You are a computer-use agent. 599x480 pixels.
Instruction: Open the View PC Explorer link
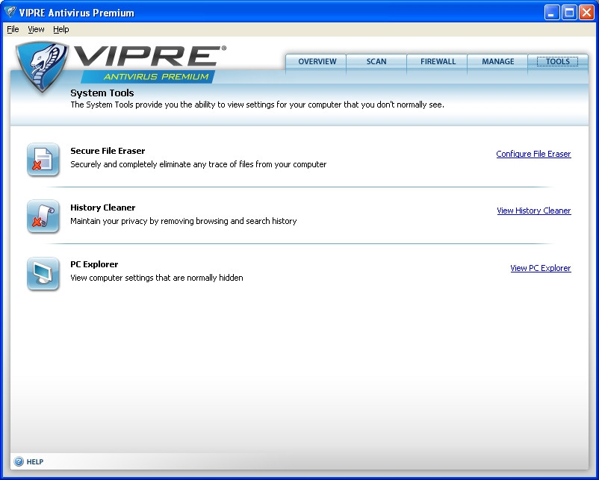pos(541,268)
